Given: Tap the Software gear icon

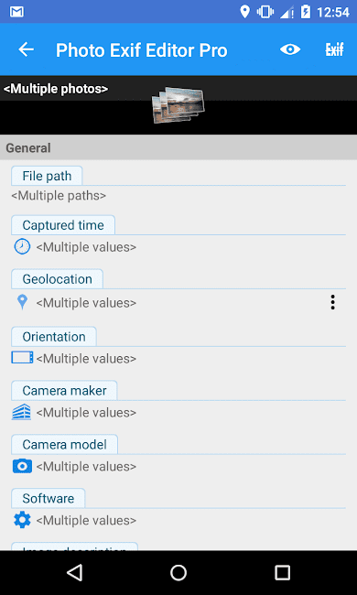Looking at the screenshot, I should pyautogui.click(x=22, y=520).
